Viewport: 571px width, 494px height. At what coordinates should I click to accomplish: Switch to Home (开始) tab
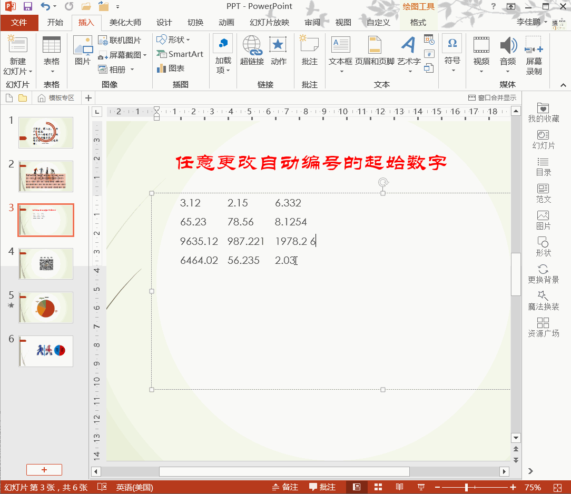tap(55, 23)
